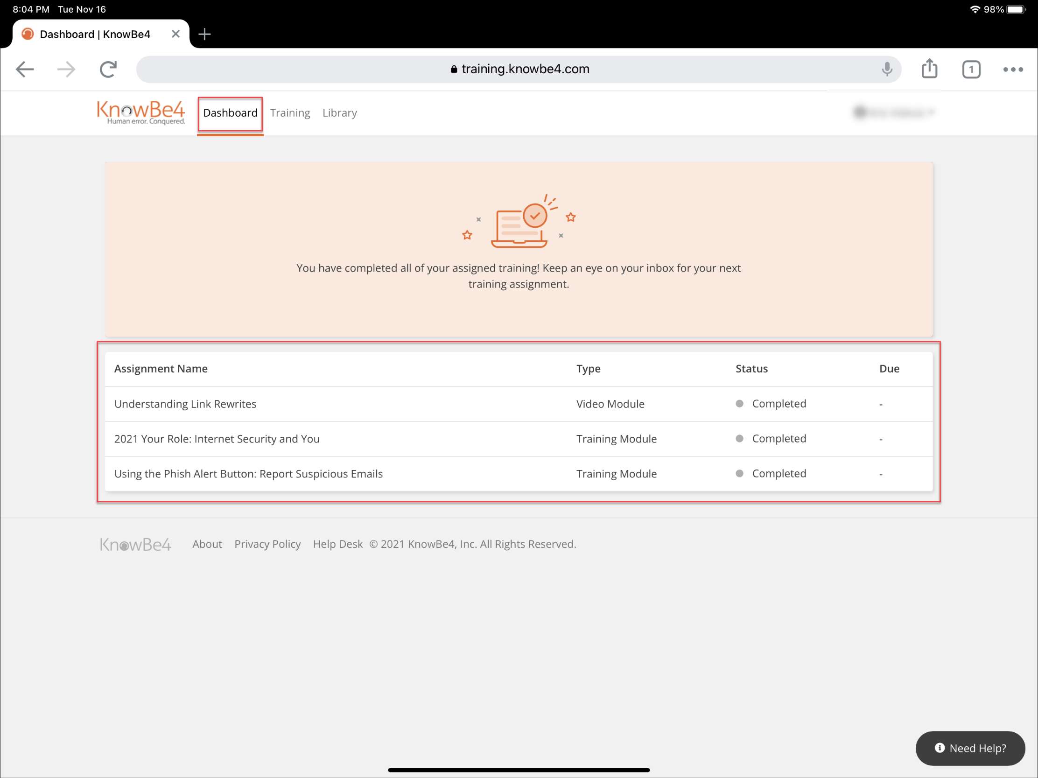Open the Privacy Policy link
Viewport: 1038px width, 778px height.
267,544
